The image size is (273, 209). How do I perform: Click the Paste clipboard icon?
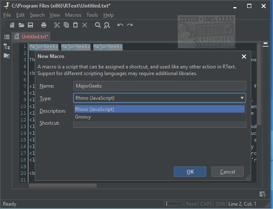pyautogui.click(x=75, y=25)
